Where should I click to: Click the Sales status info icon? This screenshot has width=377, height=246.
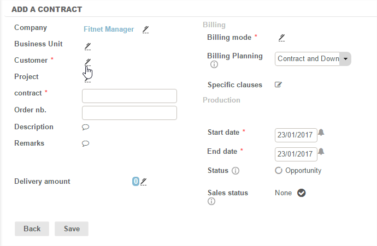211,202
